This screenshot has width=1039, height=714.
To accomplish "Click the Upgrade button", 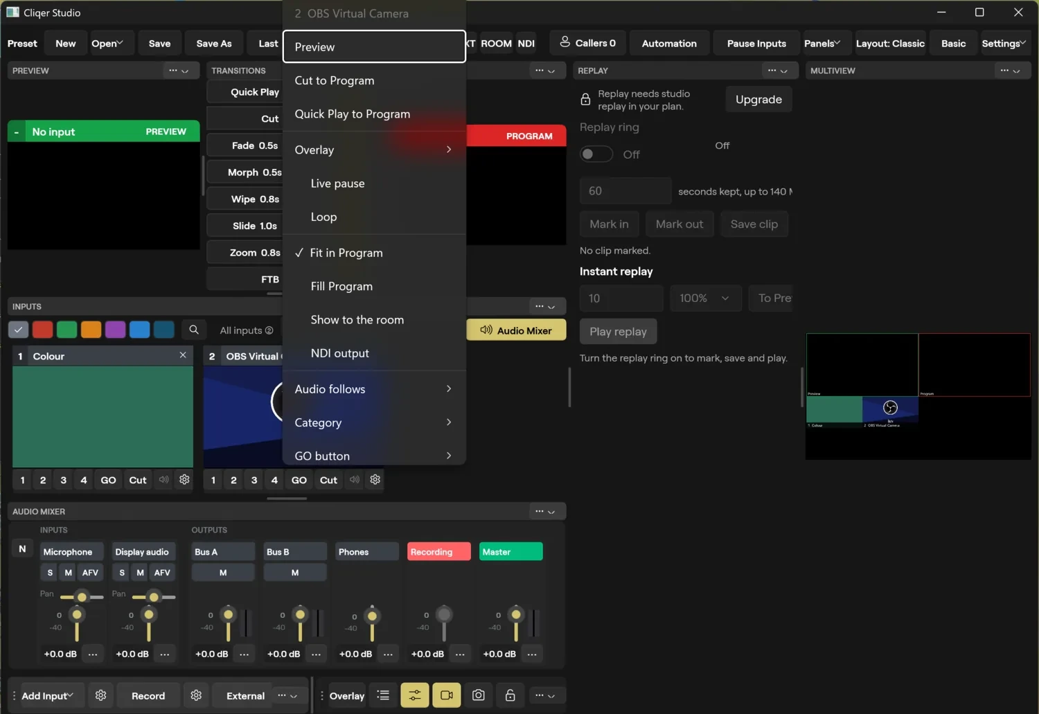I will tap(758, 99).
